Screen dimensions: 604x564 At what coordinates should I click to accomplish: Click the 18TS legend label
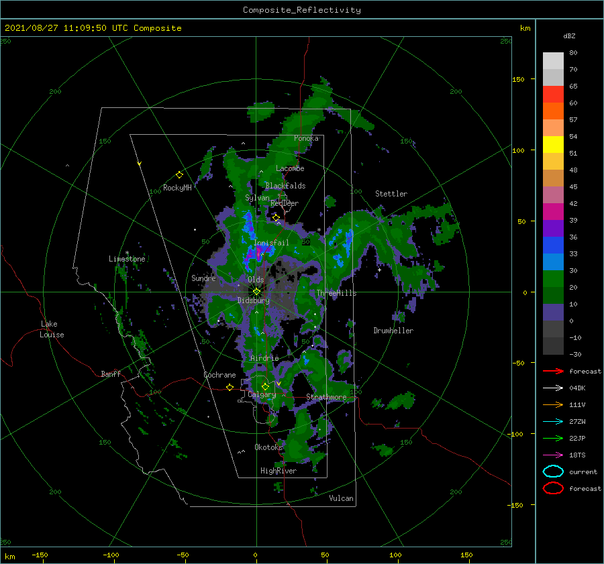point(577,455)
